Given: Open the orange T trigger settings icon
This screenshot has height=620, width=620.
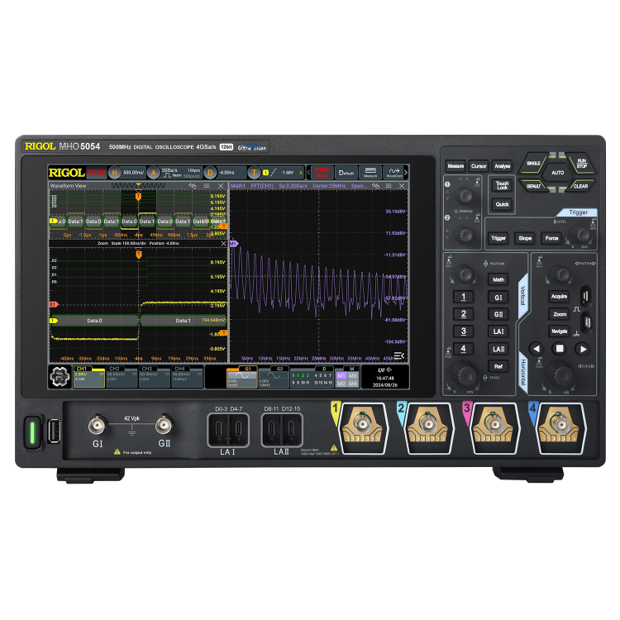Looking at the screenshot, I should (254, 173).
